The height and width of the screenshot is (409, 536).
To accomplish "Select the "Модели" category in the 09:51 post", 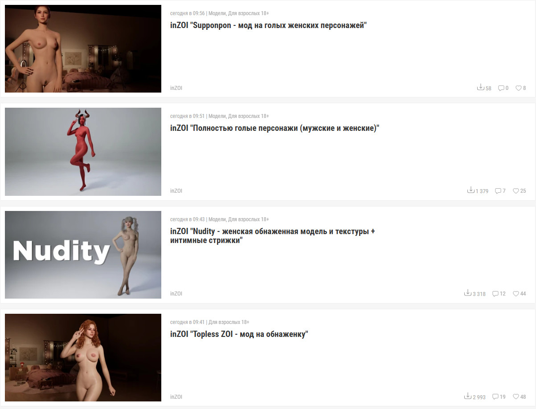I will tap(217, 116).
